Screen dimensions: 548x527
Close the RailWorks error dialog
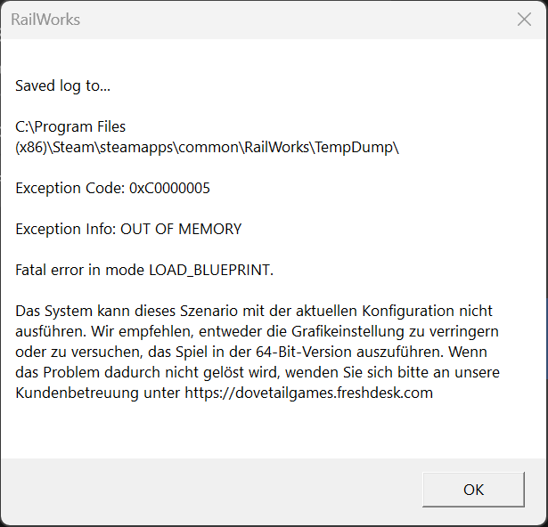coord(524,20)
